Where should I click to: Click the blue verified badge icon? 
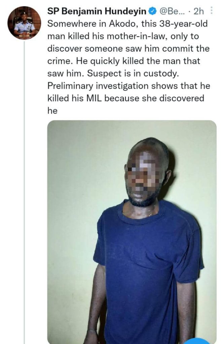pyautogui.click(x=153, y=11)
